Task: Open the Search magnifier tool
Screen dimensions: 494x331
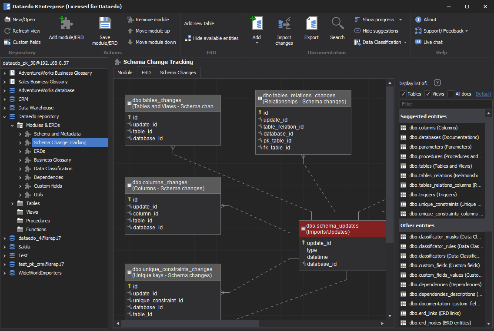Action: coord(337,23)
